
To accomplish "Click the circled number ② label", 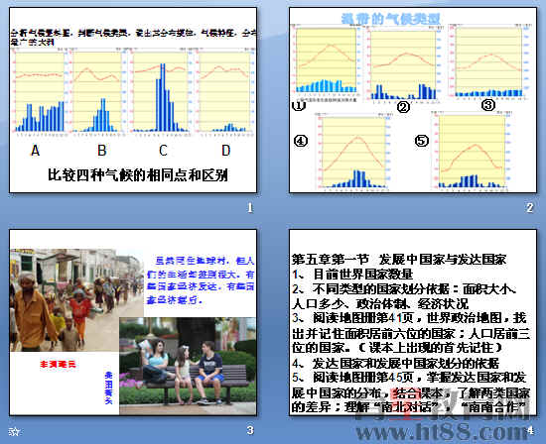I will tap(404, 107).
